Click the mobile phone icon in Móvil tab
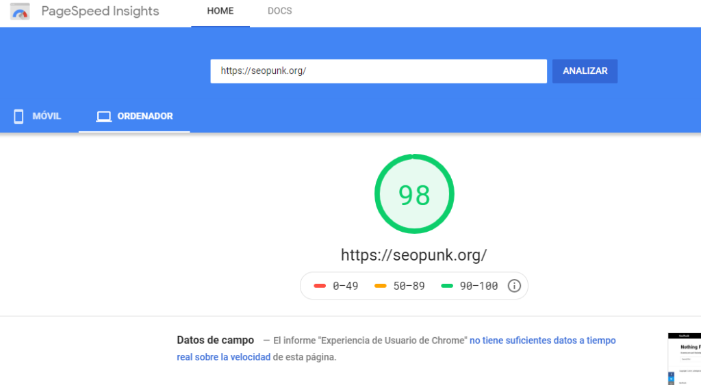The width and height of the screenshot is (701, 385). (18, 116)
